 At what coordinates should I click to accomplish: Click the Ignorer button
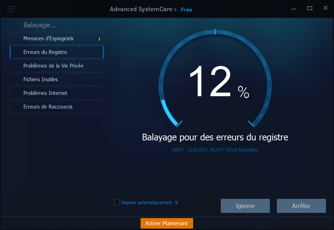(245, 206)
